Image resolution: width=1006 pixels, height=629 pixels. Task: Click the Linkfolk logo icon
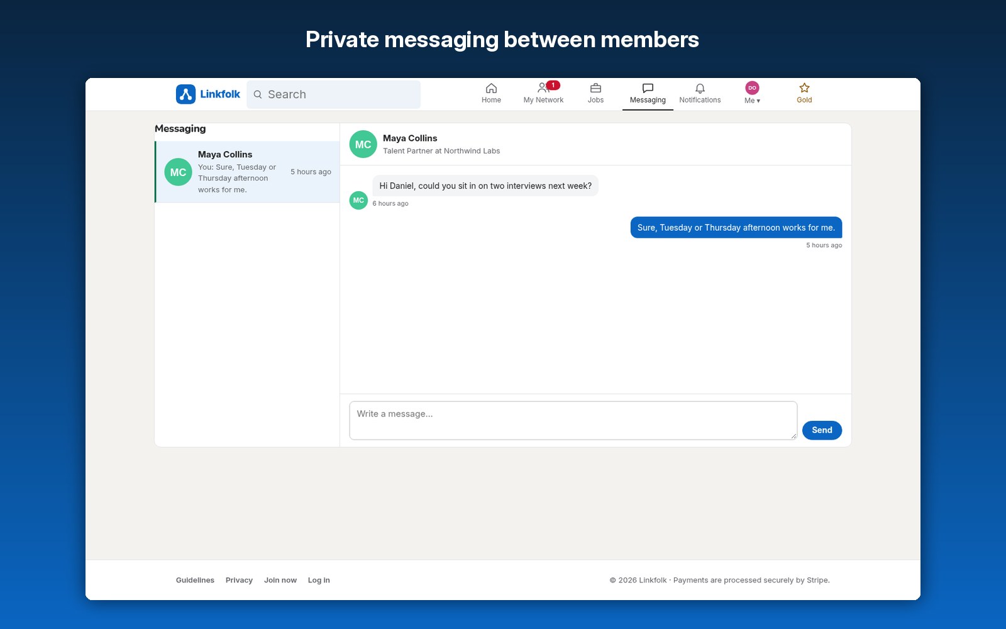[x=185, y=94]
